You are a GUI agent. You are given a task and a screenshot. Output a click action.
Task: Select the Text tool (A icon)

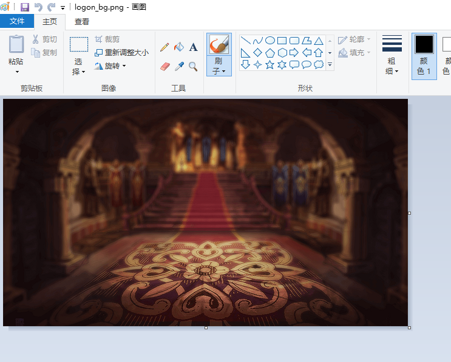(x=193, y=47)
